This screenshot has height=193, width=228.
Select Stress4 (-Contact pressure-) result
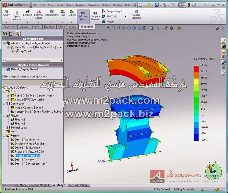(x=31, y=164)
